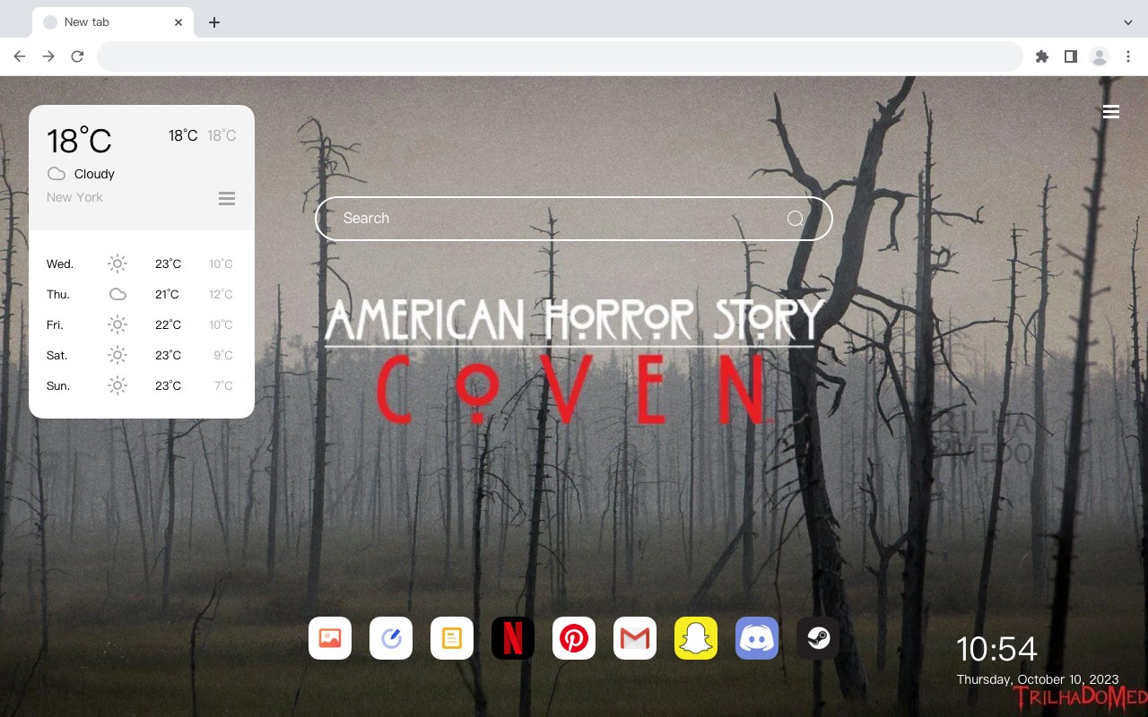Click the Sat. forecast row label
The image size is (1148, 717).
[57, 355]
